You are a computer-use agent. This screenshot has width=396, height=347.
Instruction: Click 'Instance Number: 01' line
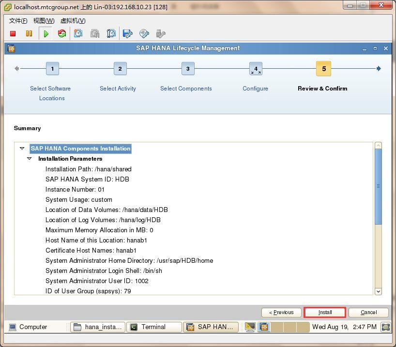point(75,189)
